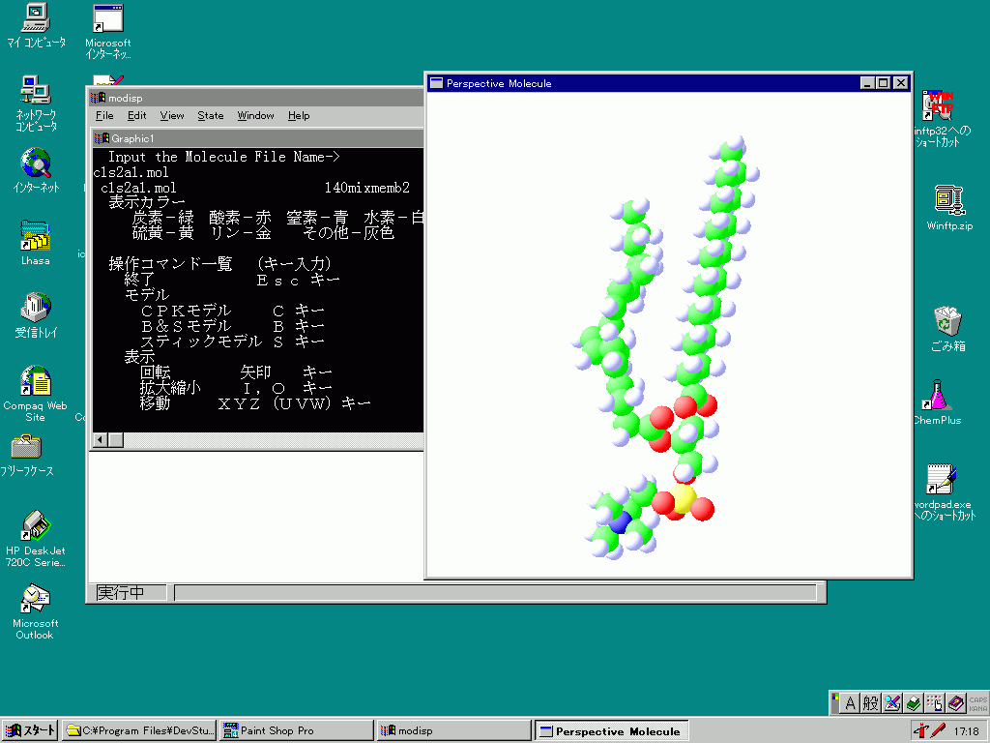Open the IME conversion mode '般' selector
990x743 pixels.
tap(871, 703)
